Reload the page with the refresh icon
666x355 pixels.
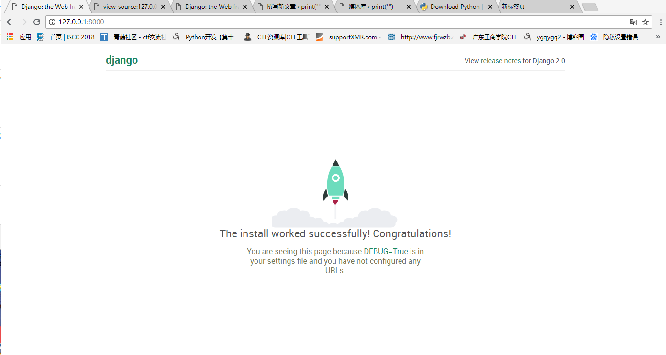pyautogui.click(x=37, y=22)
